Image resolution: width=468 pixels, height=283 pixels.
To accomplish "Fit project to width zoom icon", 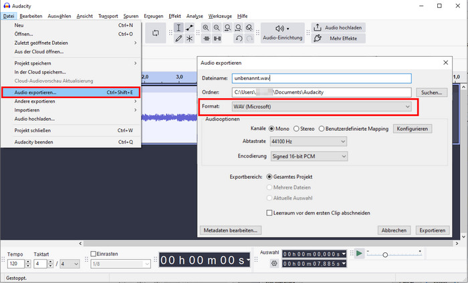I will click(238, 28).
